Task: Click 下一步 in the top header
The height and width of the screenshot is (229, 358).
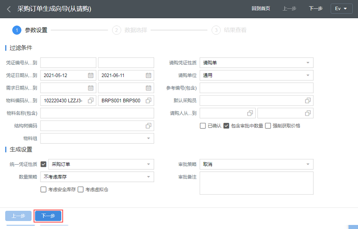Action: point(316,8)
